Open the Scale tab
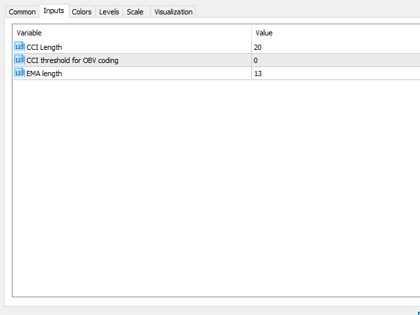The image size is (420, 315). click(x=135, y=12)
